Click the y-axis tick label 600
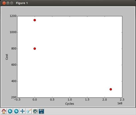 [14, 65]
